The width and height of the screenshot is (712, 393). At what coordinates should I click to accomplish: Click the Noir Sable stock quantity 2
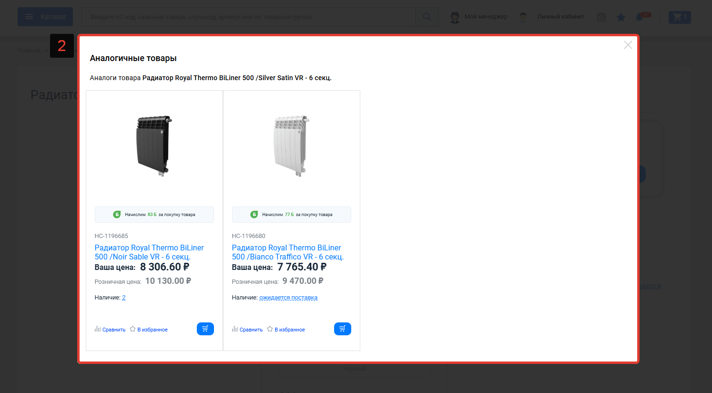click(x=124, y=298)
